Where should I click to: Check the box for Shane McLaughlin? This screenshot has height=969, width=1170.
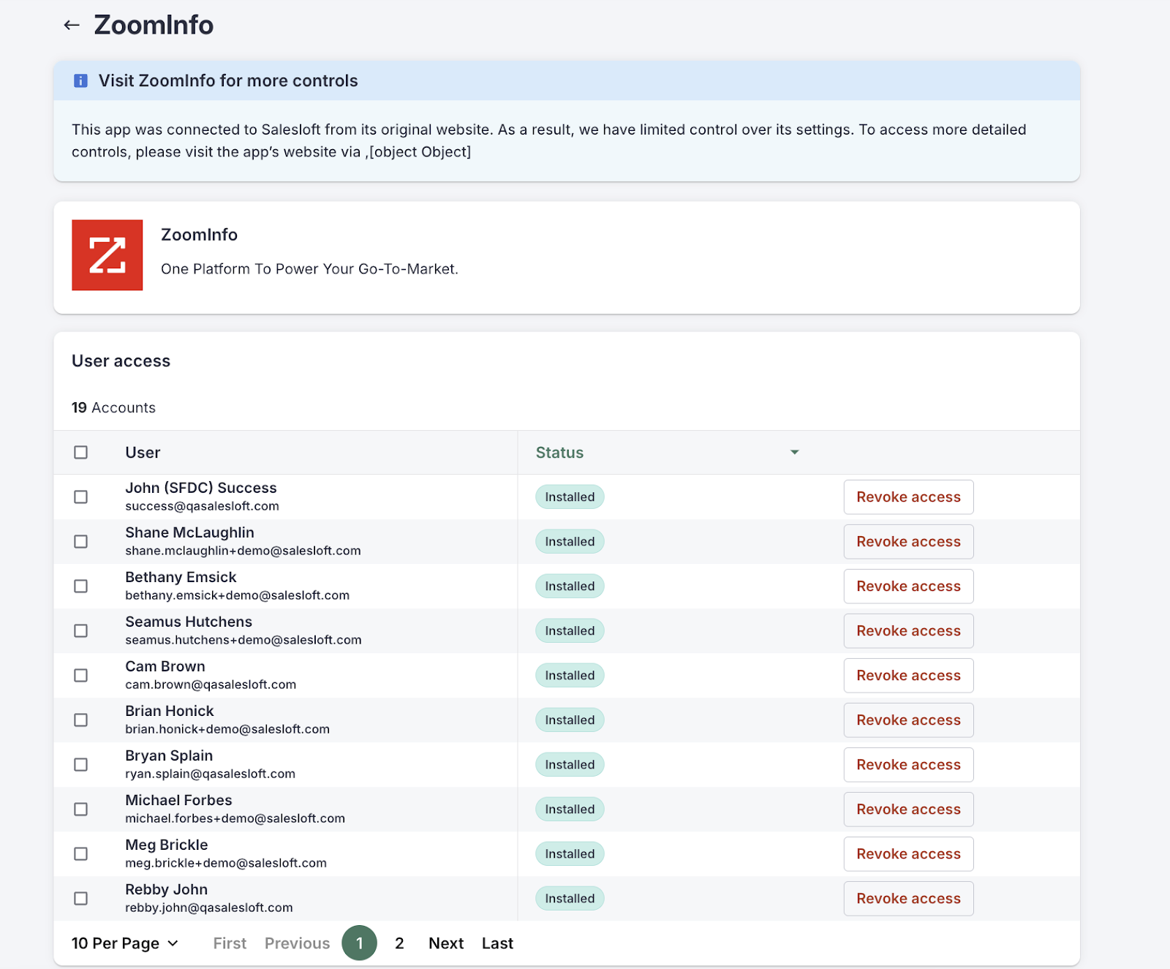81,542
